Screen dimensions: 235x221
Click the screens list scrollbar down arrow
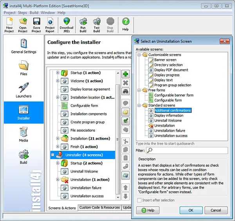118,197
